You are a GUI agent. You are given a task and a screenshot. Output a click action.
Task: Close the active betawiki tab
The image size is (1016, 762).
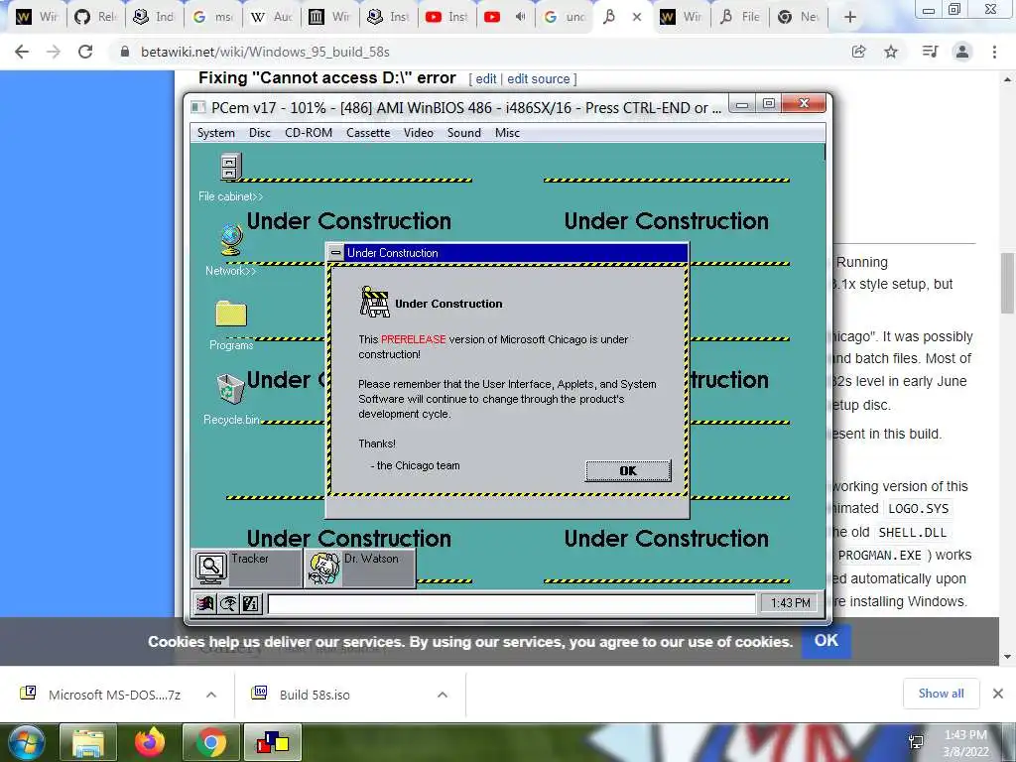coord(637,18)
